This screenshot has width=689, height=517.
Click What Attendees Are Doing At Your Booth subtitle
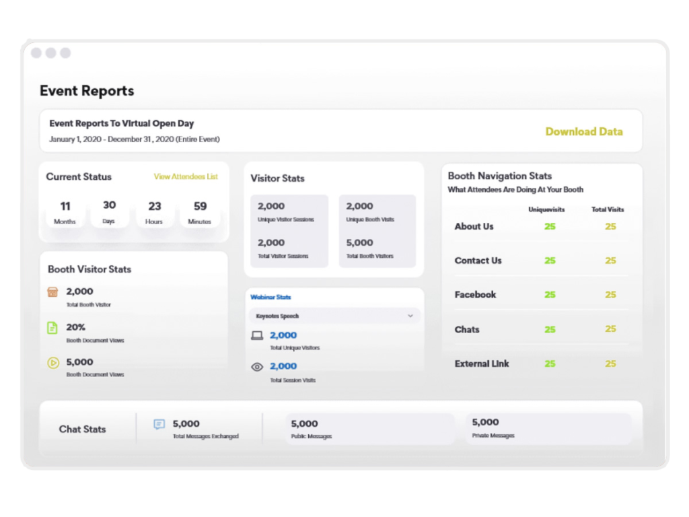pos(516,189)
